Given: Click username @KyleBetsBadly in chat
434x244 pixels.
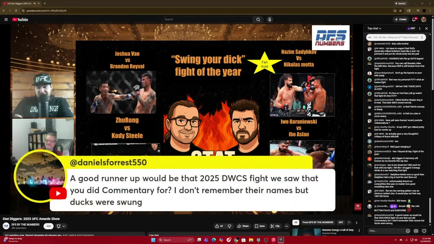Looking at the screenshot, I should tap(382, 158).
